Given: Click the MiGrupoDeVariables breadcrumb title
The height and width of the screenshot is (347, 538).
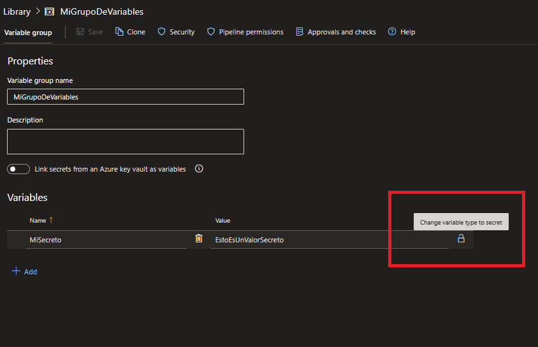Looking at the screenshot, I should pyautogui.click(x=101, y=11).
